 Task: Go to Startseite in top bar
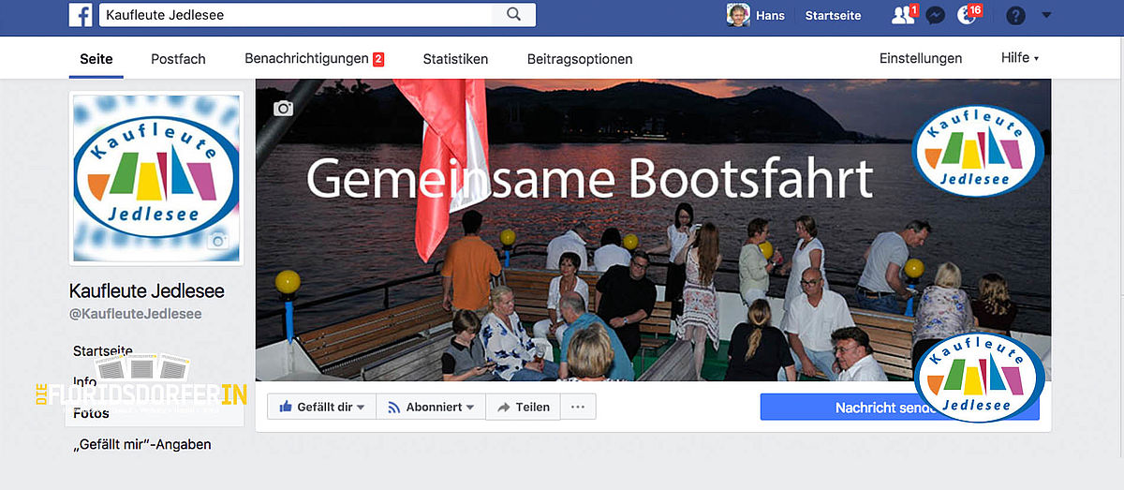(833, 15)
